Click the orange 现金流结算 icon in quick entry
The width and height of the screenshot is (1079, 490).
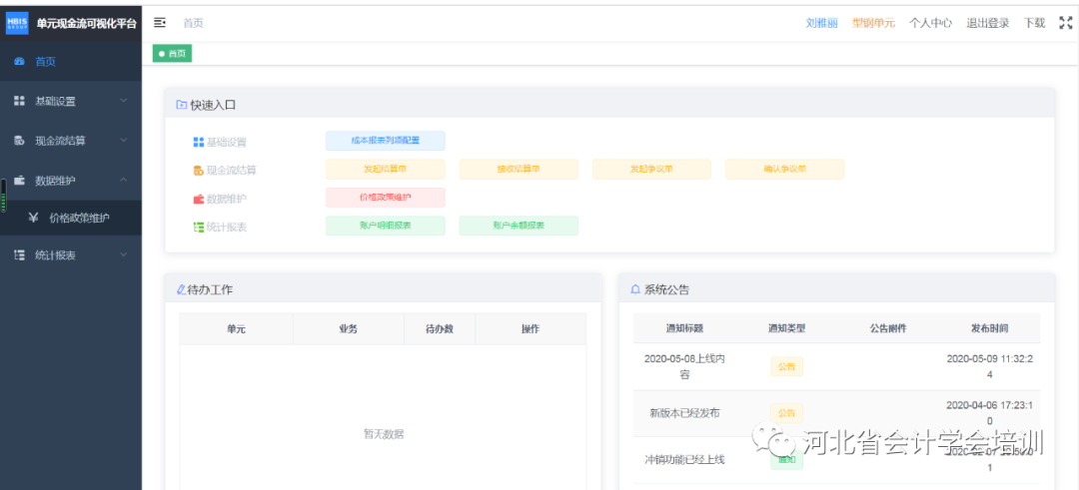click(x=198, y=171)
